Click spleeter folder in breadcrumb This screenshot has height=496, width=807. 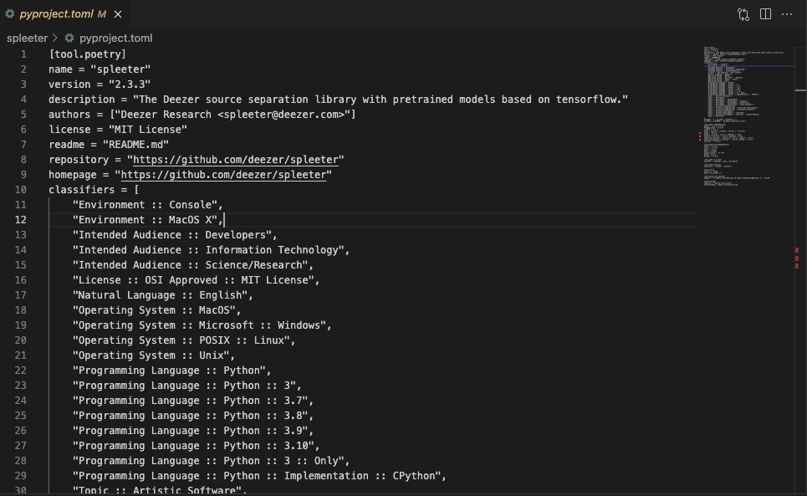pos(27,38)
